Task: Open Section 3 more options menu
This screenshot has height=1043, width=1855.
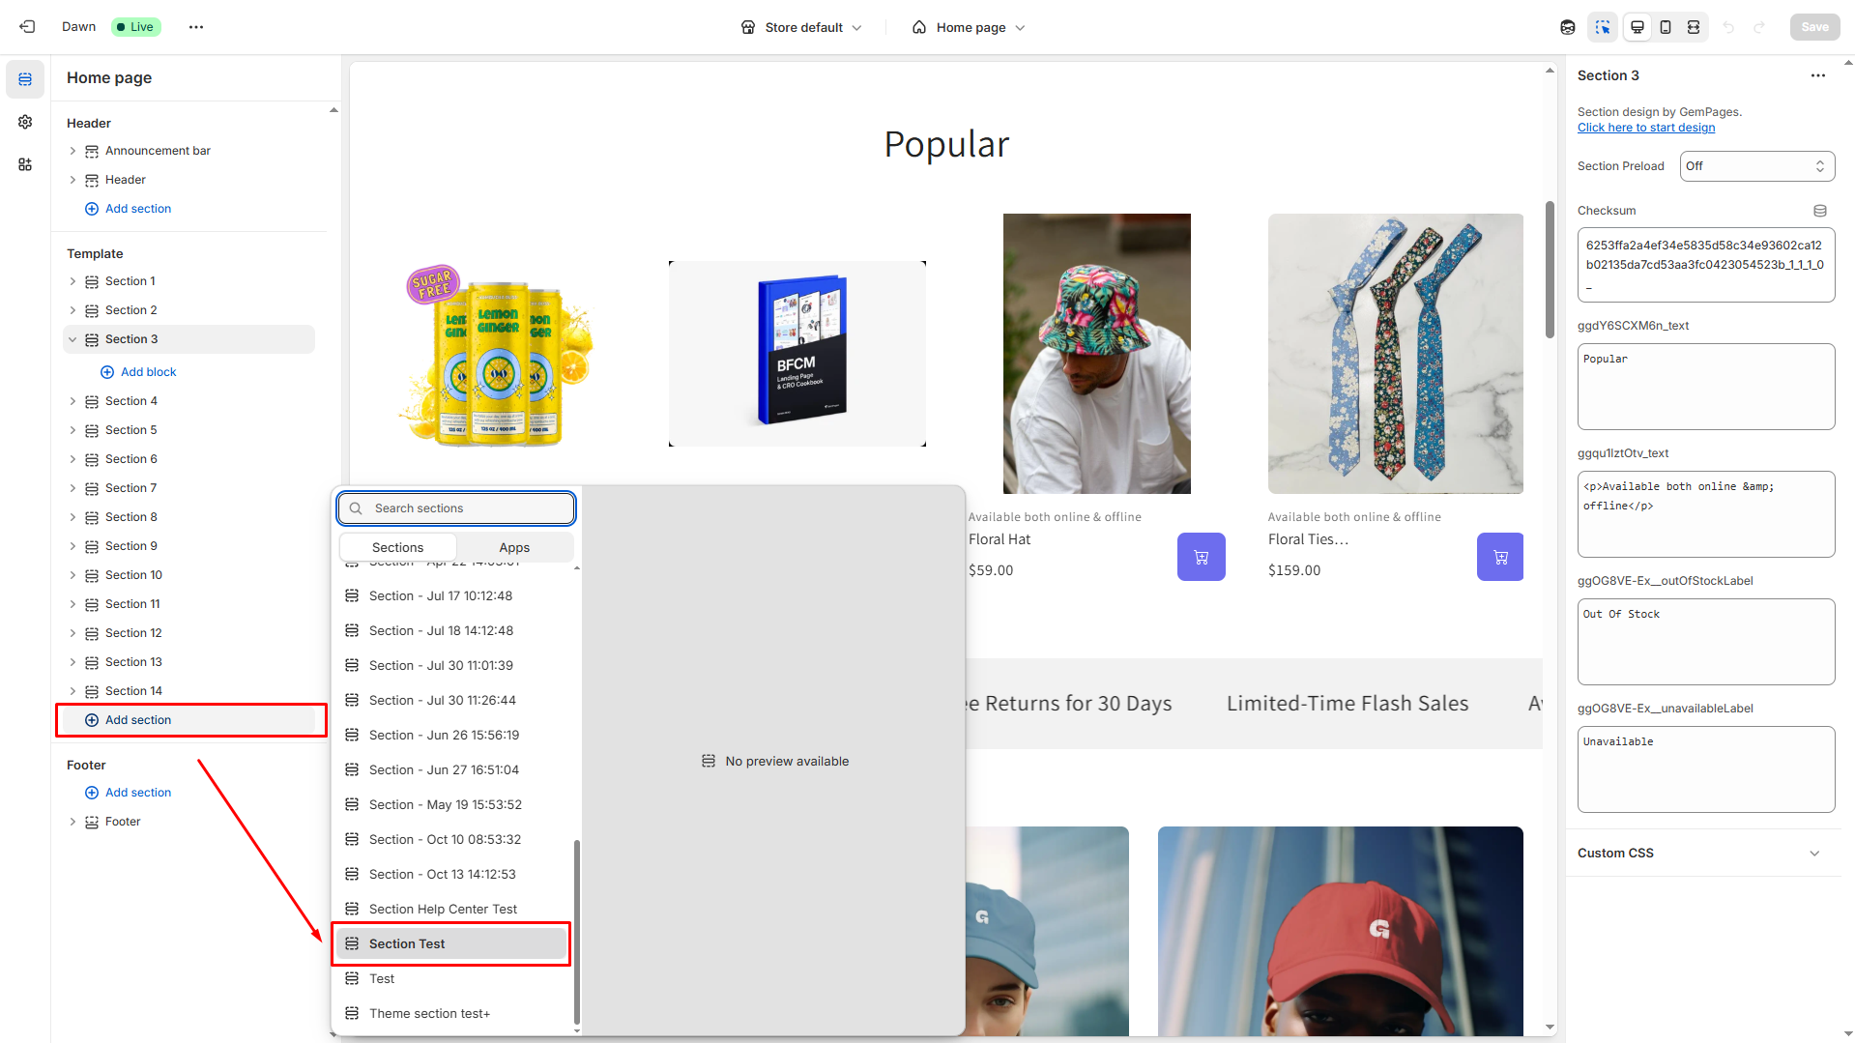Action: 1817,75
